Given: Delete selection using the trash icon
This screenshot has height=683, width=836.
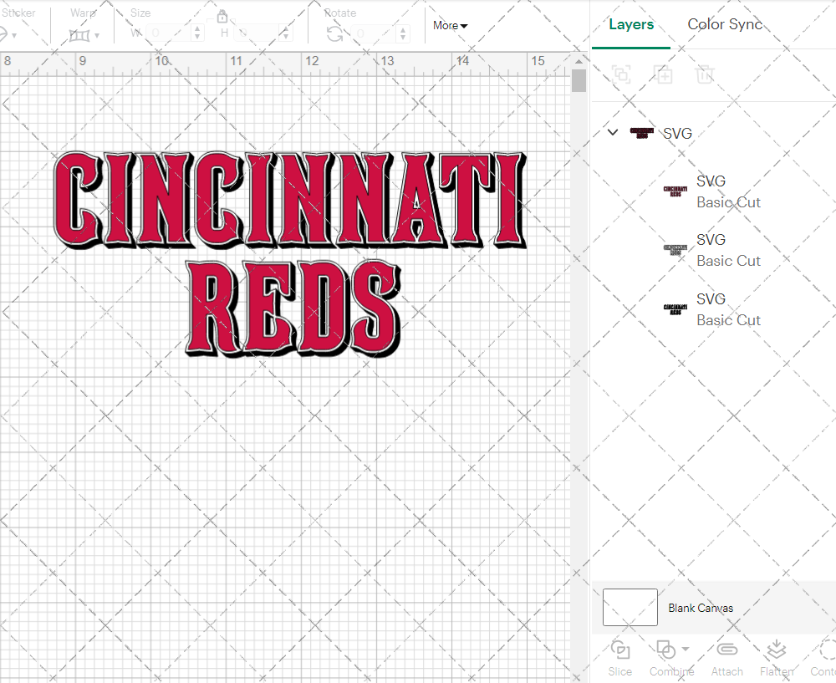Looking at the screenshot, I should [705, 74].
